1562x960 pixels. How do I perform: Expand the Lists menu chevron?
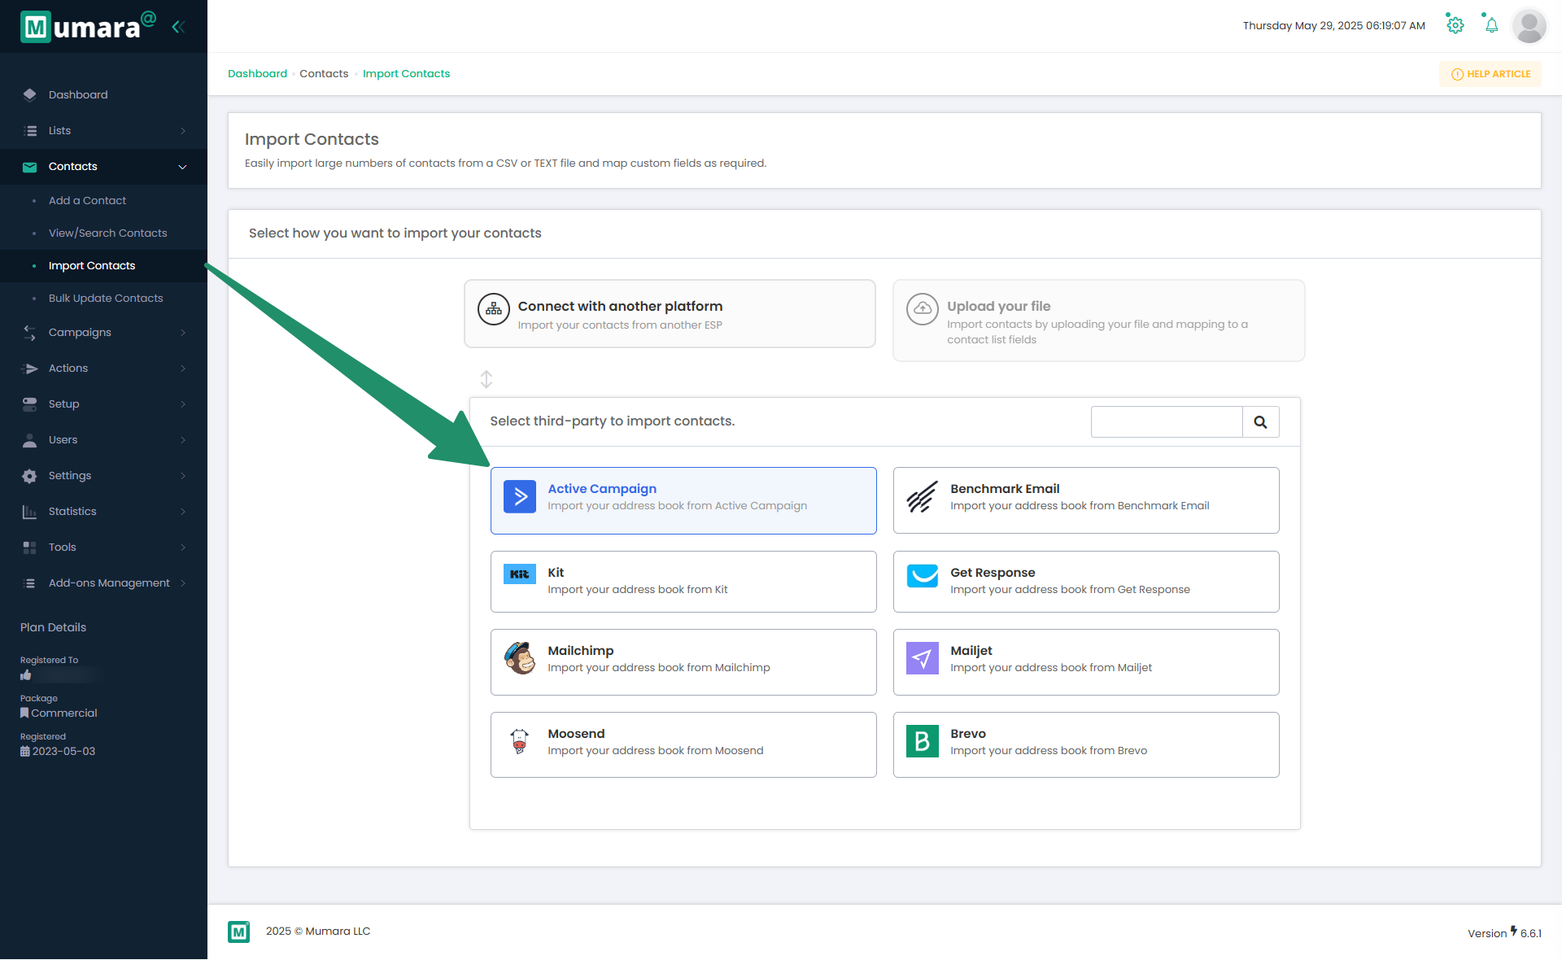pyautogui.click(x=183, y=131)
